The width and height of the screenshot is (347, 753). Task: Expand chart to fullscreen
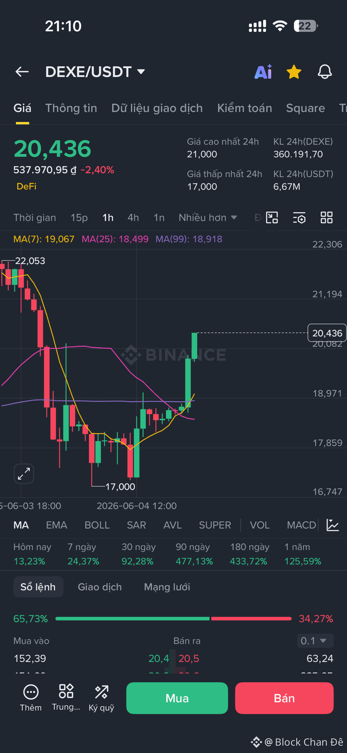pyautogui.click(x=24, y=474)
